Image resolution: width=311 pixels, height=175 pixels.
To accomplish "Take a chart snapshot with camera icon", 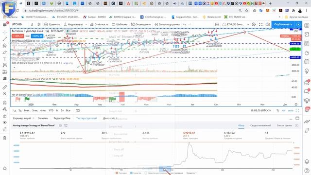I will tap(268, 24).
